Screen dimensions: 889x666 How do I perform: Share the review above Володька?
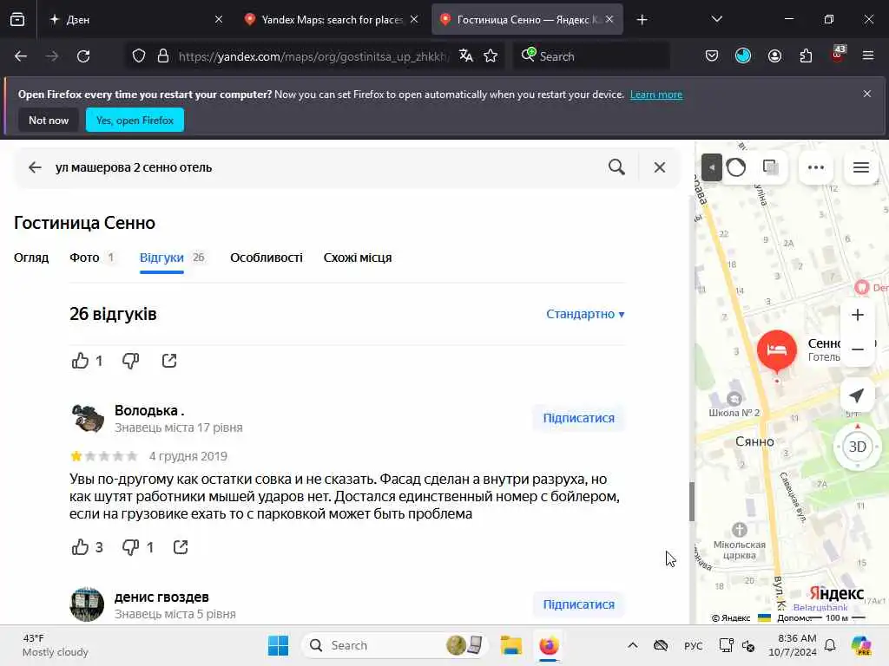click(x=169, y=361)
